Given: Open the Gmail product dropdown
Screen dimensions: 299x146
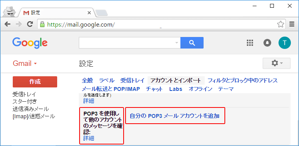Looking at the screenshot, I should (x=25, y=63).
